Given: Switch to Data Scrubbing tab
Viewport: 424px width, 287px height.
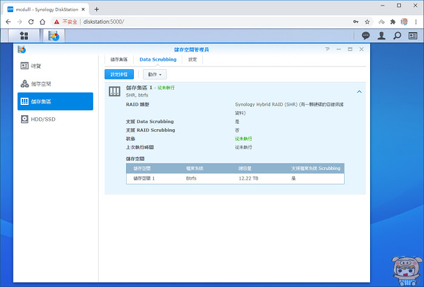Looking at the screenshot, I should [x=158, y=59].
